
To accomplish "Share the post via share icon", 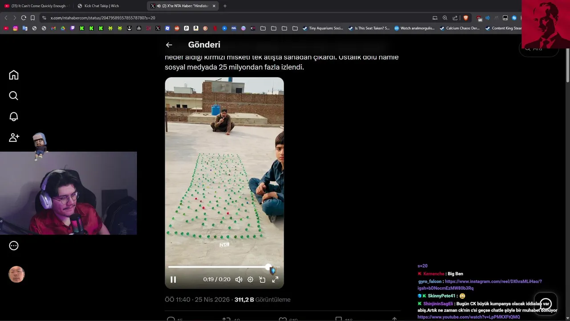I will pos(394,319).
